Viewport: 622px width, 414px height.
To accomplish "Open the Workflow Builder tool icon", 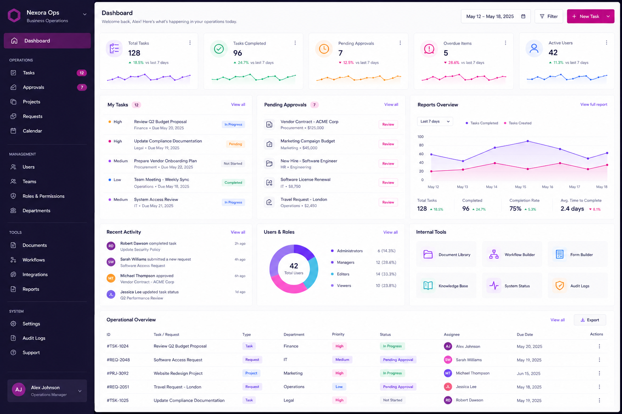I will (x=494, y=254).
